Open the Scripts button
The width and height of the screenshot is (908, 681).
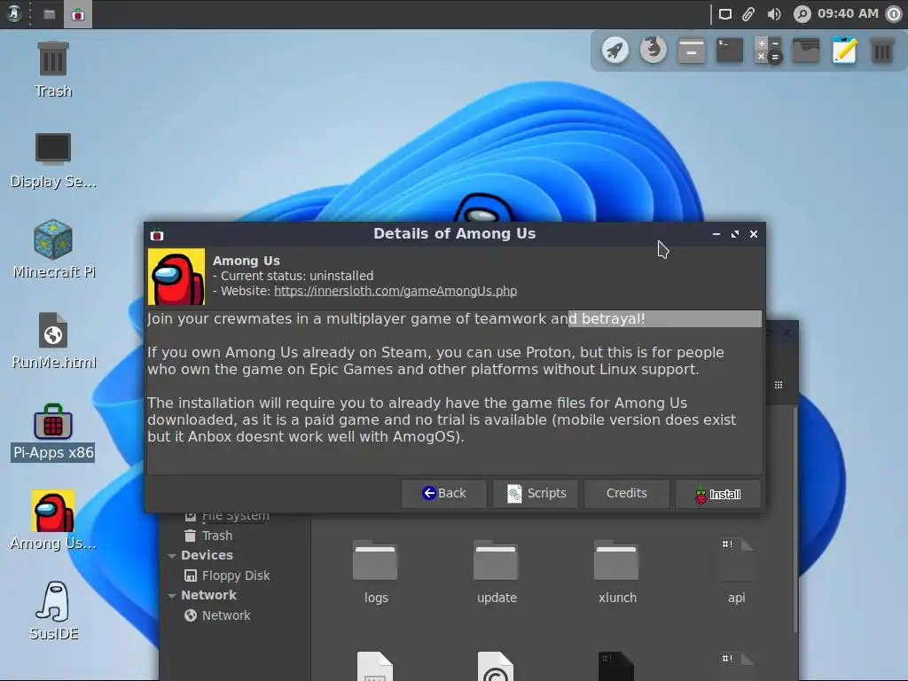[536, 493]
